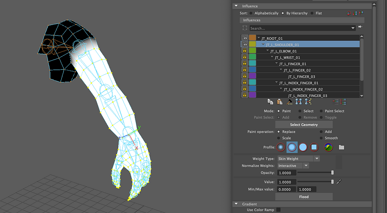
Task: Click the red circular arrow icon by Sort
Action: pos(348,13)
